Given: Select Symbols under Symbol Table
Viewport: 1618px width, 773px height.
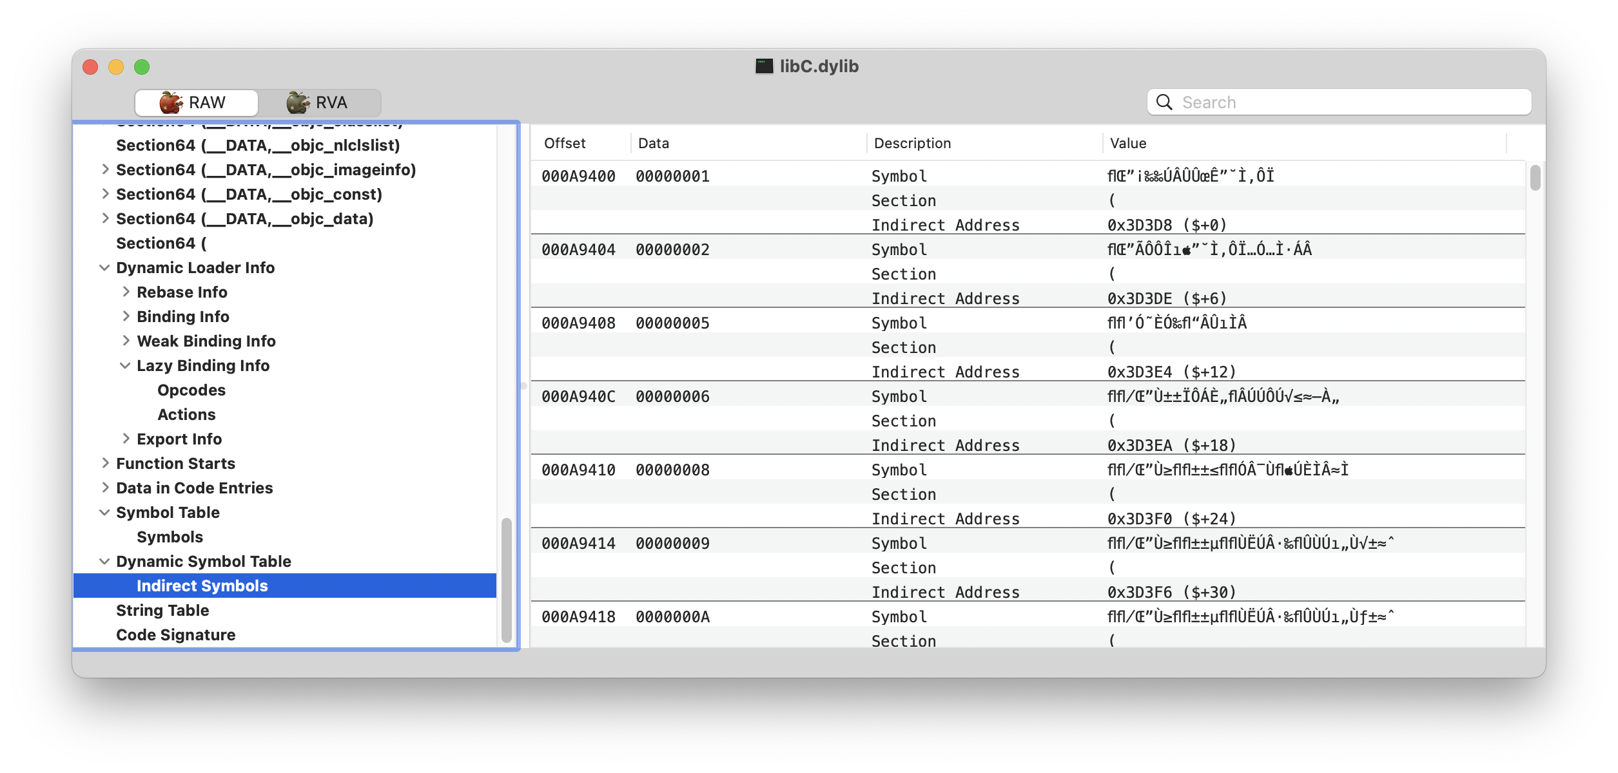Looking at the screenshot, I should (170, 537).
